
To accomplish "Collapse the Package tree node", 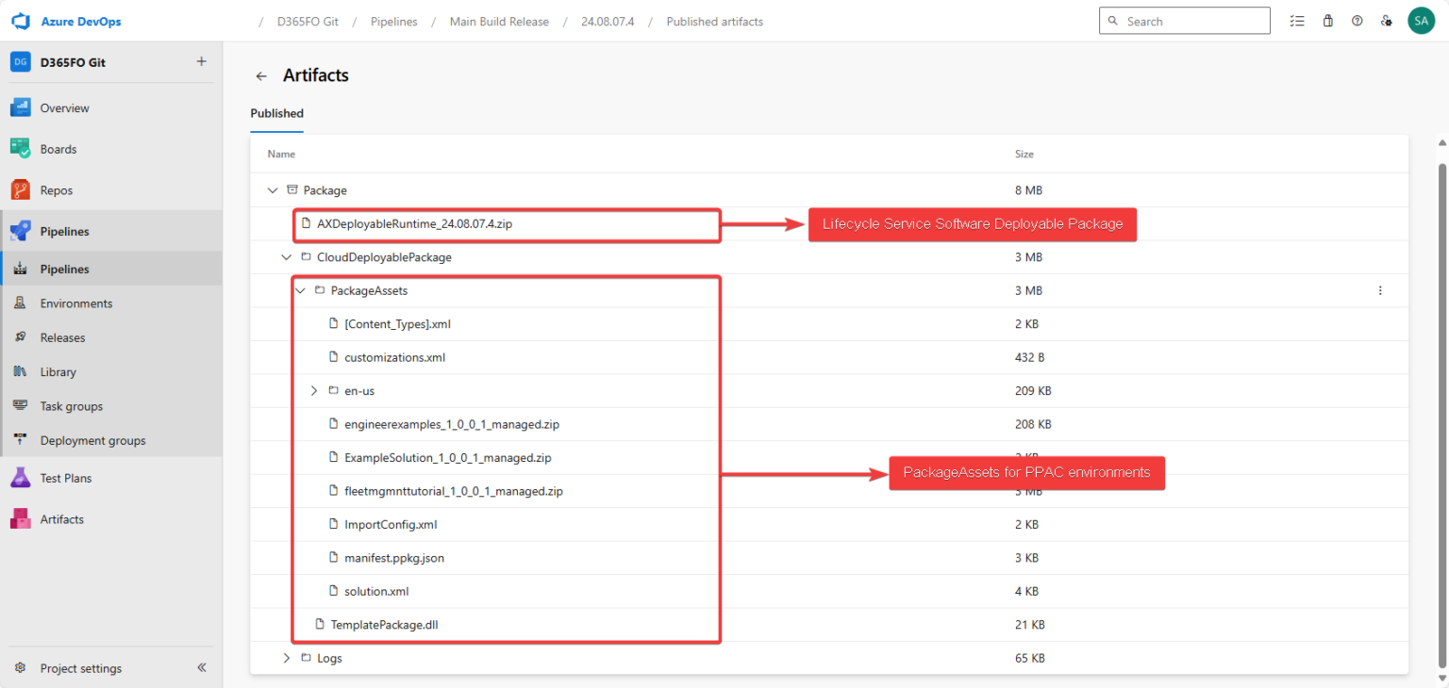I will point(273,189).
